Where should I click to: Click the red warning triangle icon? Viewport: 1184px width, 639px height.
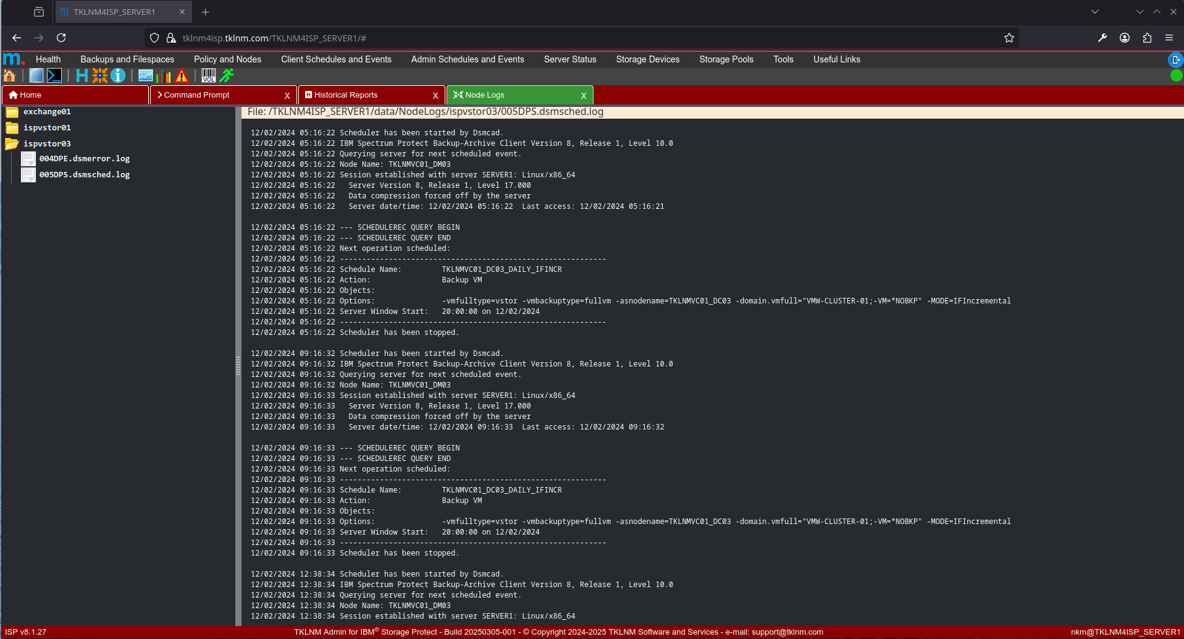click(182, 75)
